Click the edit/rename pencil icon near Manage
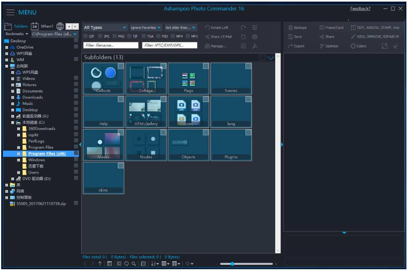This screenshot has width=408, height=270. [x=243, y=46]
